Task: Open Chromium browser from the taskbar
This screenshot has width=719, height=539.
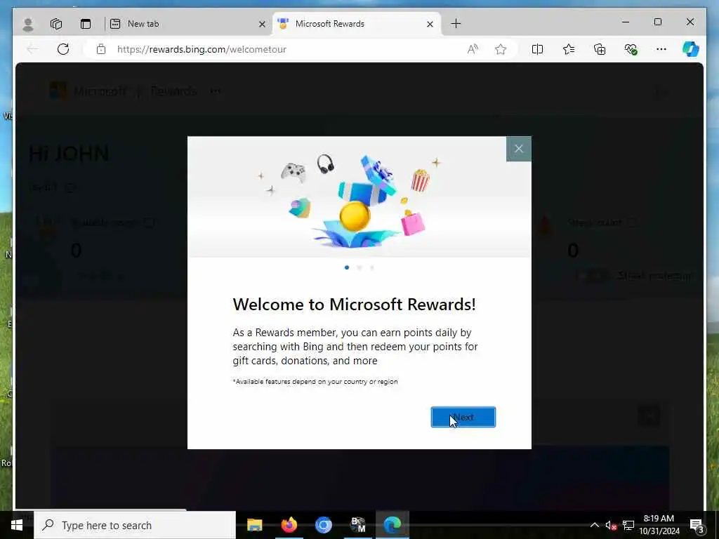Action: (x=323, y=525)
